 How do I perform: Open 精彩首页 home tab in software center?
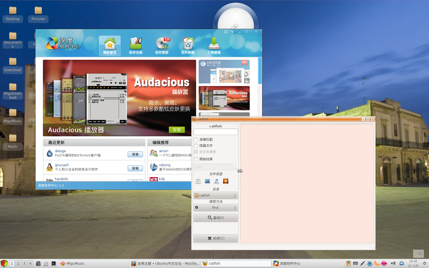(x=110, y=46)
